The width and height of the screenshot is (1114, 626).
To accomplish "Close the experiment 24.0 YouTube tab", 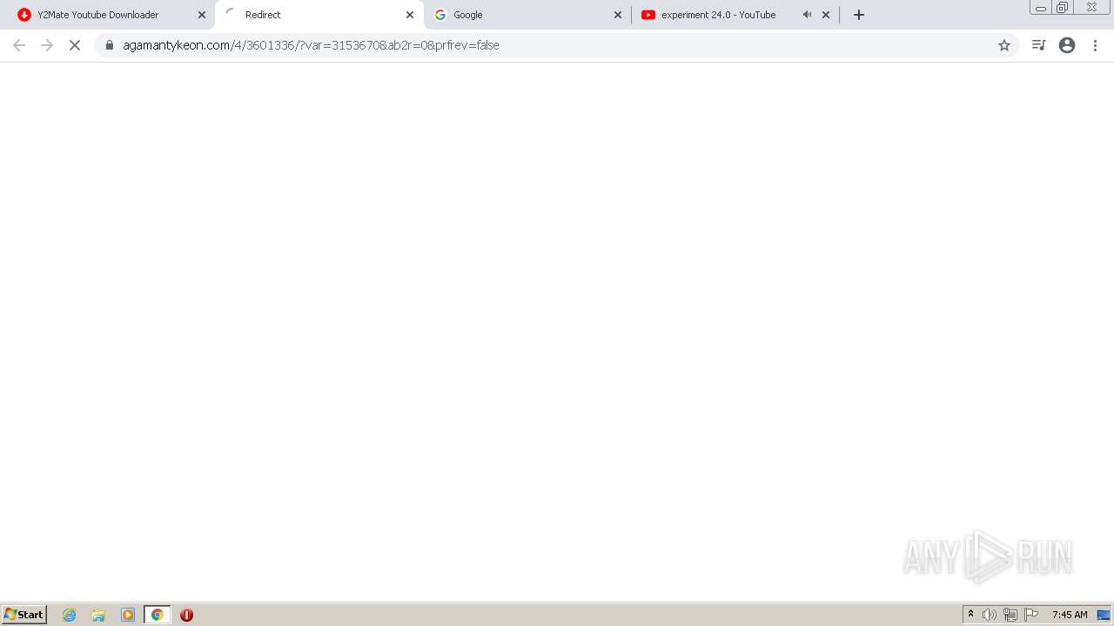I will (826, 15).
